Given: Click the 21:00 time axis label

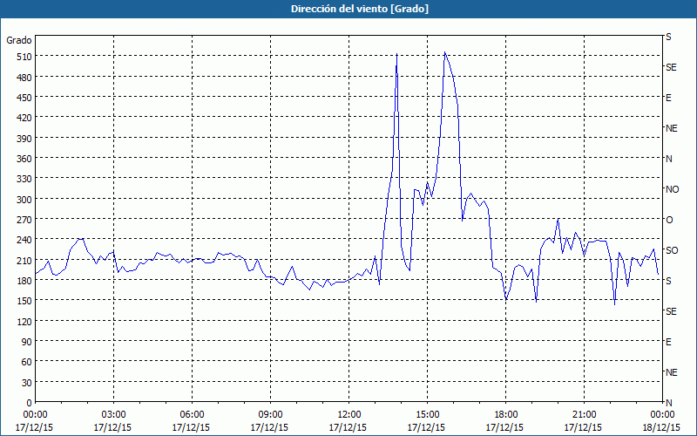Looking at the screenshot, I should point(585,415).
